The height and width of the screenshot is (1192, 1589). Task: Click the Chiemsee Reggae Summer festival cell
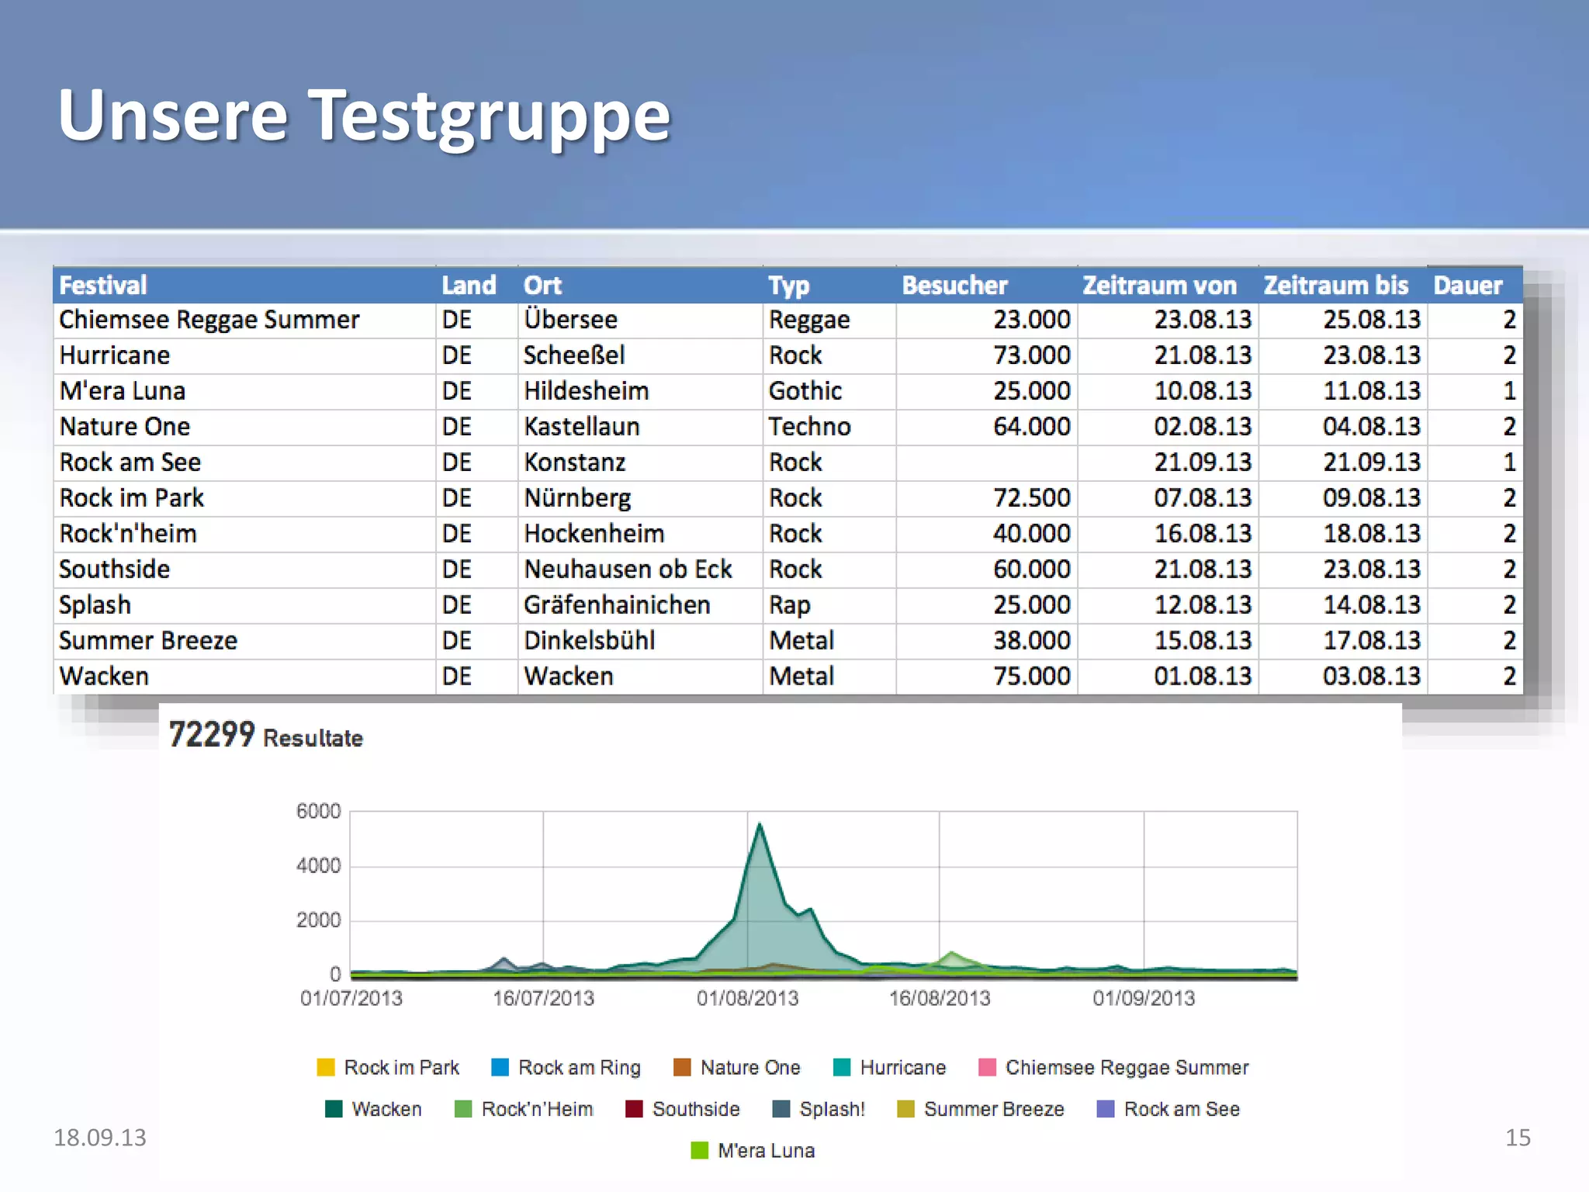(244, 320)
